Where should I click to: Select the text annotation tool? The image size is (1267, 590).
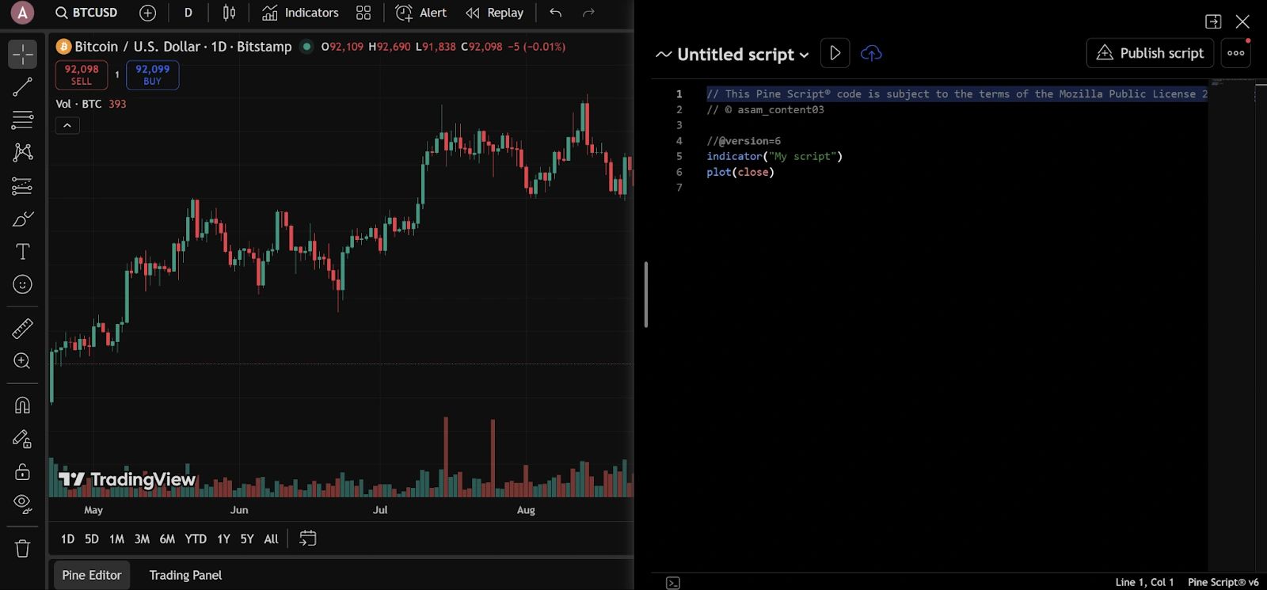(x=22, y=252)
